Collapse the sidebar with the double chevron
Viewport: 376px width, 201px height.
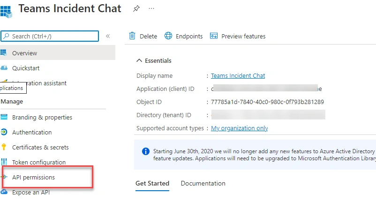tap(108, 36)
